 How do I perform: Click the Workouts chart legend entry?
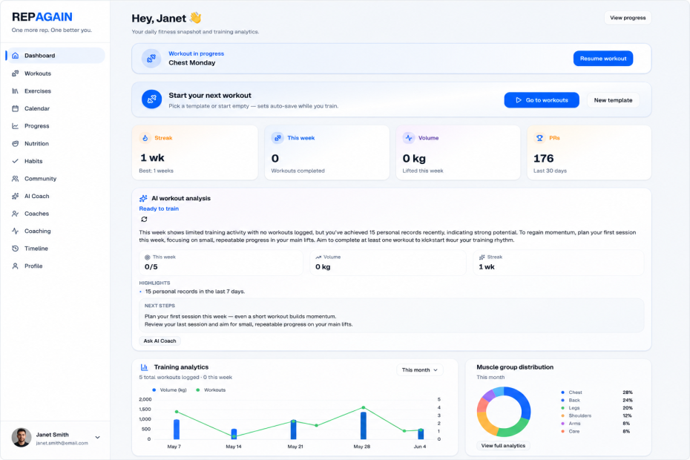(x=211, y=390)
